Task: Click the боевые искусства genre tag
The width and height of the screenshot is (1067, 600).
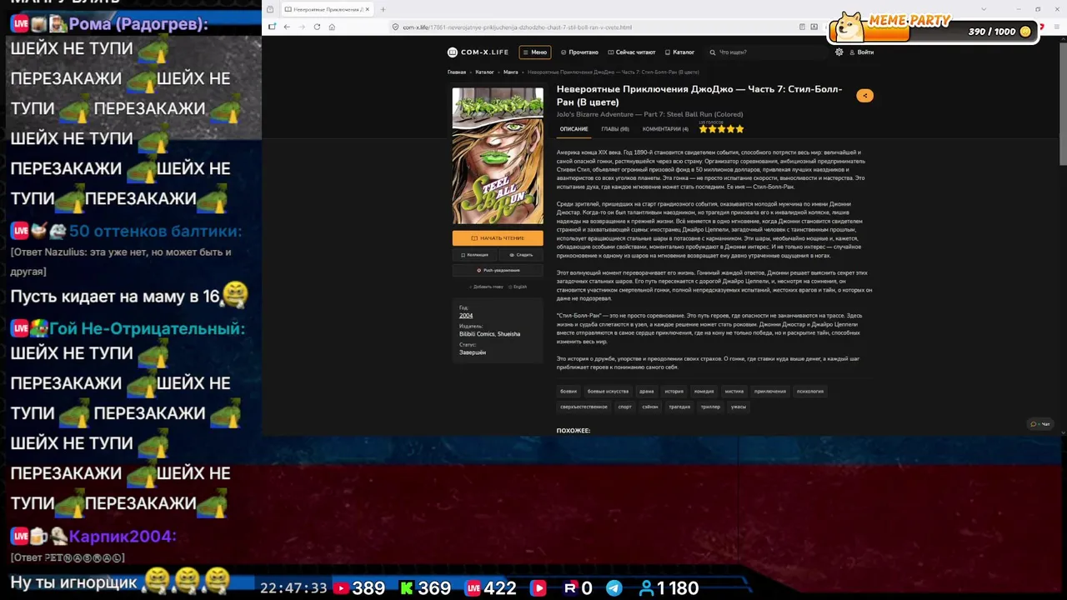Action: 608,391
